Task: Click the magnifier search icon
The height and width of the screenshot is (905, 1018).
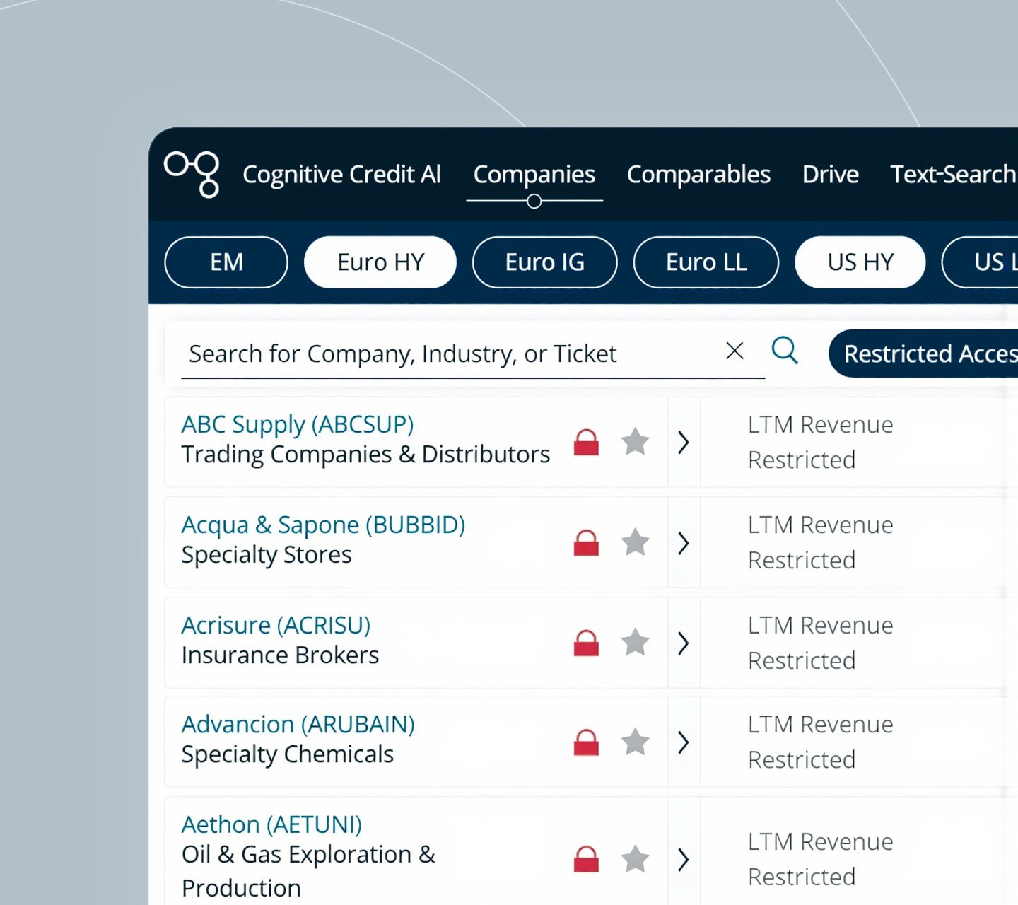Action: coord(785,350)
